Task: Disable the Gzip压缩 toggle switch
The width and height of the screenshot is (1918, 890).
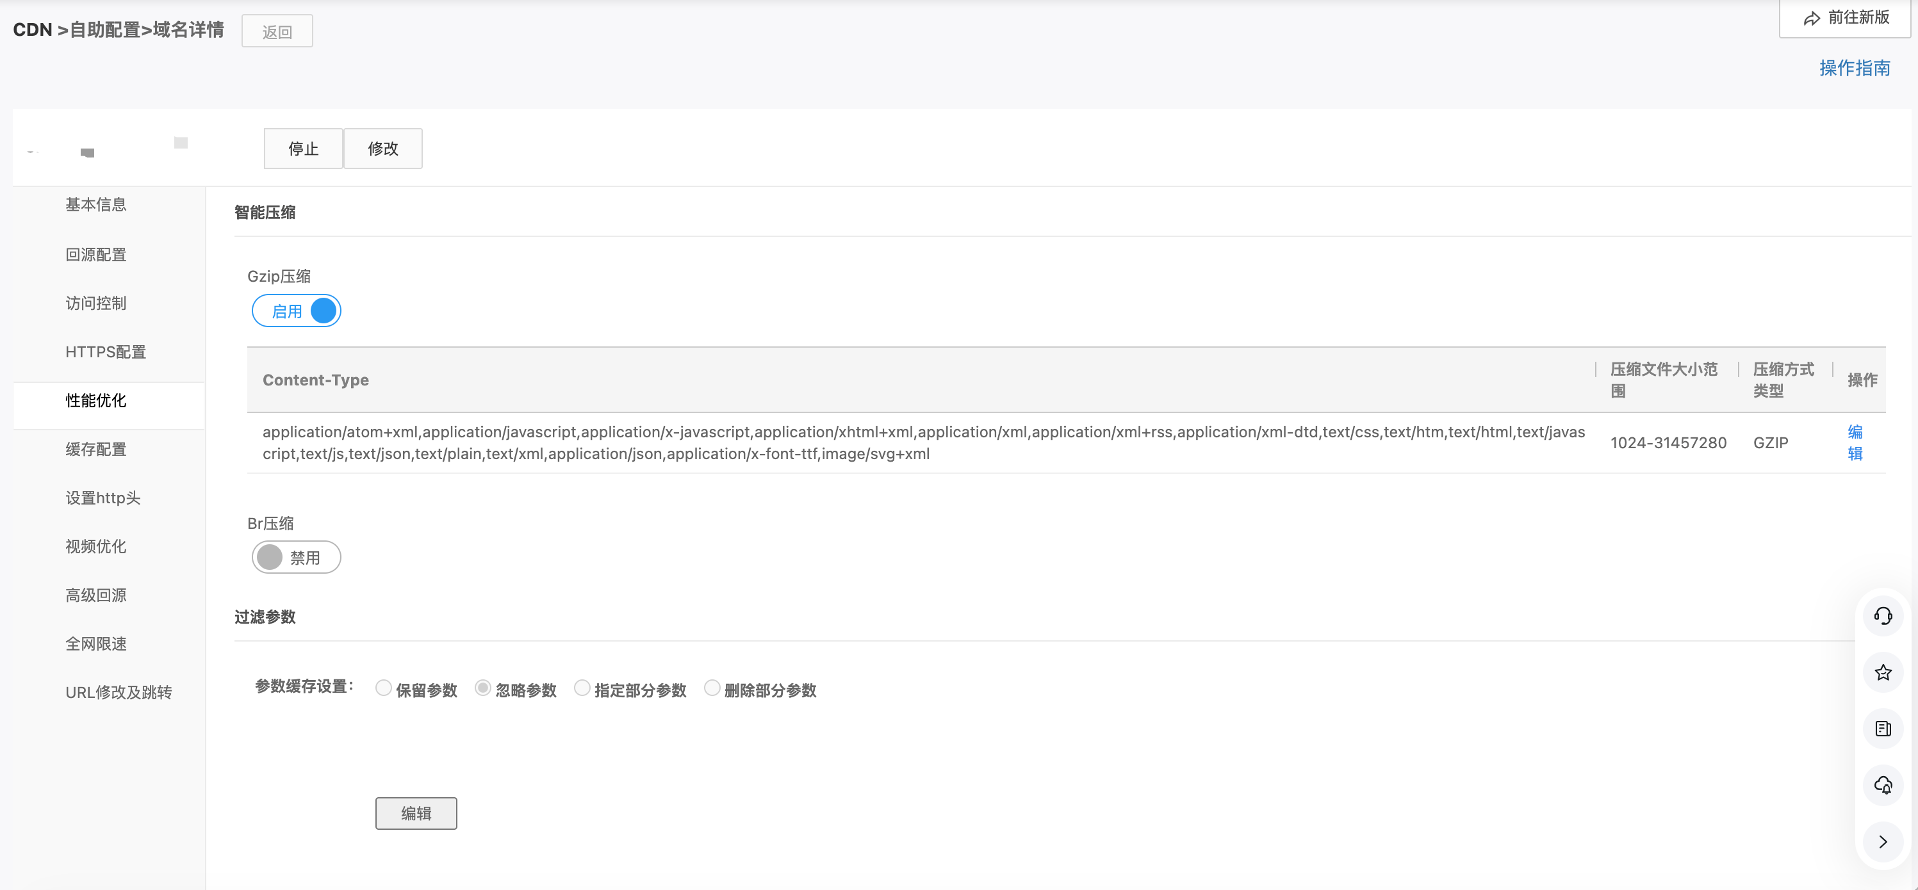Action: tap(297, 311)
